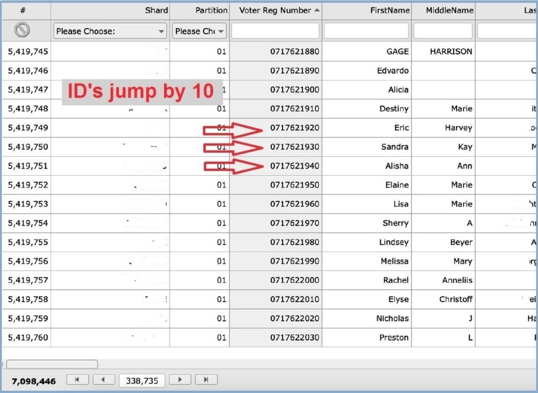Select the row with voter number 0717621920

click(x=294, y=128)
